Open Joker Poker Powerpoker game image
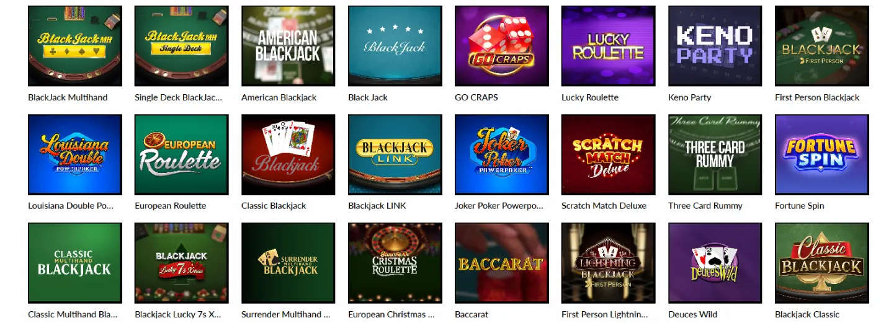 [x=502, y=154]
